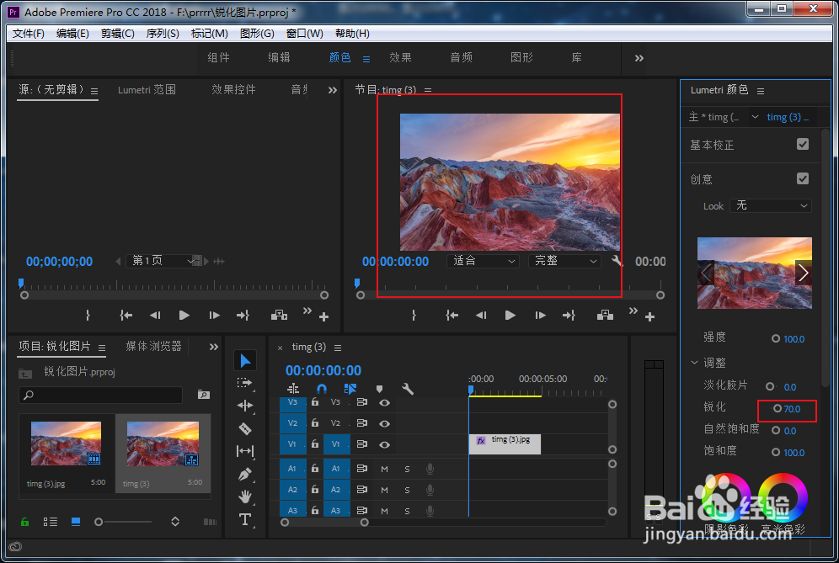Select timg (3).jpg thumbnail in project
This screenshot has width=839, height=563.
[66, 443]
